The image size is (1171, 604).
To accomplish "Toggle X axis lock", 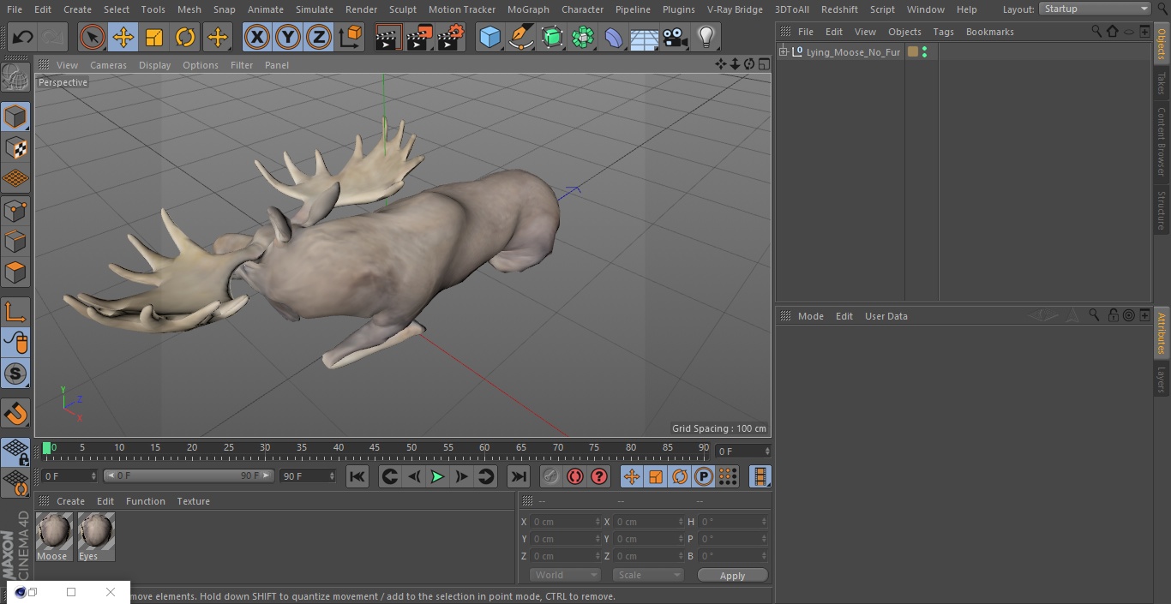I will coord(256,37).
